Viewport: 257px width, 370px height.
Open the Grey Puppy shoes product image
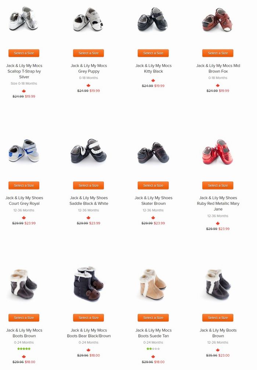[x=88, y=19]
